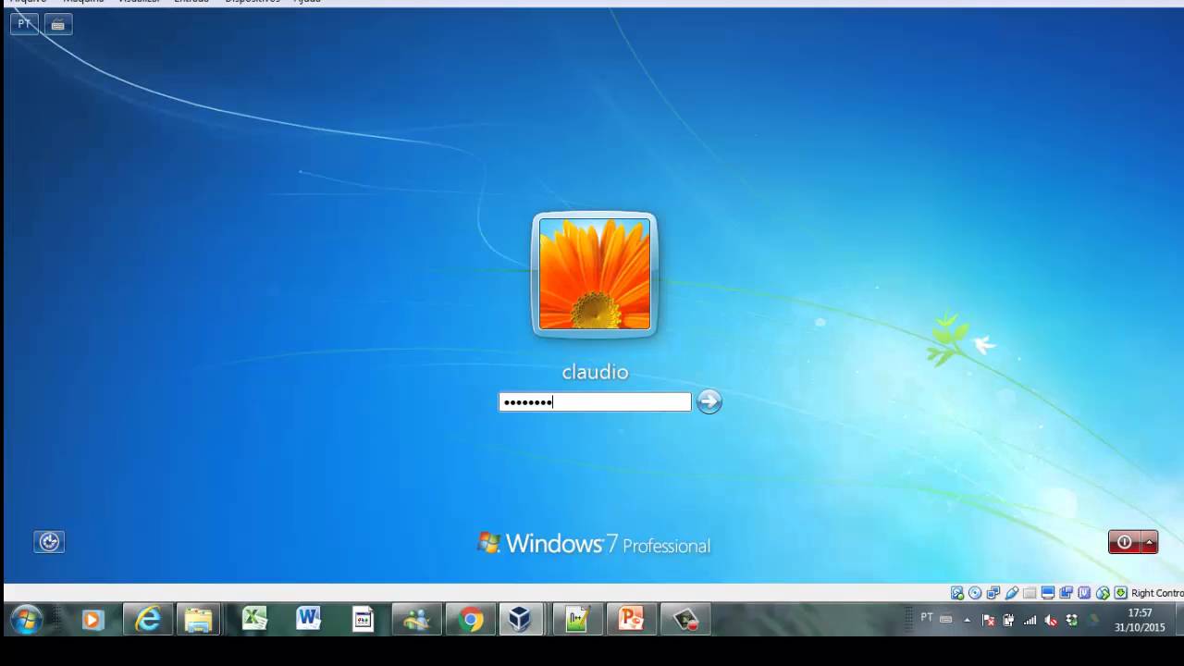The height and width of the screenshot is (666, 1184).
Task: Open the clock showing 17:57
Action: [1140, 620]
